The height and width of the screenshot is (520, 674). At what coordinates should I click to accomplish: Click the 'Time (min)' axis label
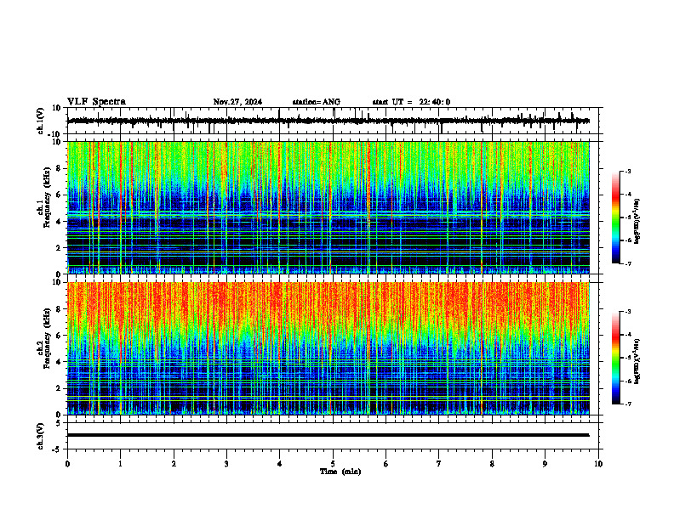point(340,472)
